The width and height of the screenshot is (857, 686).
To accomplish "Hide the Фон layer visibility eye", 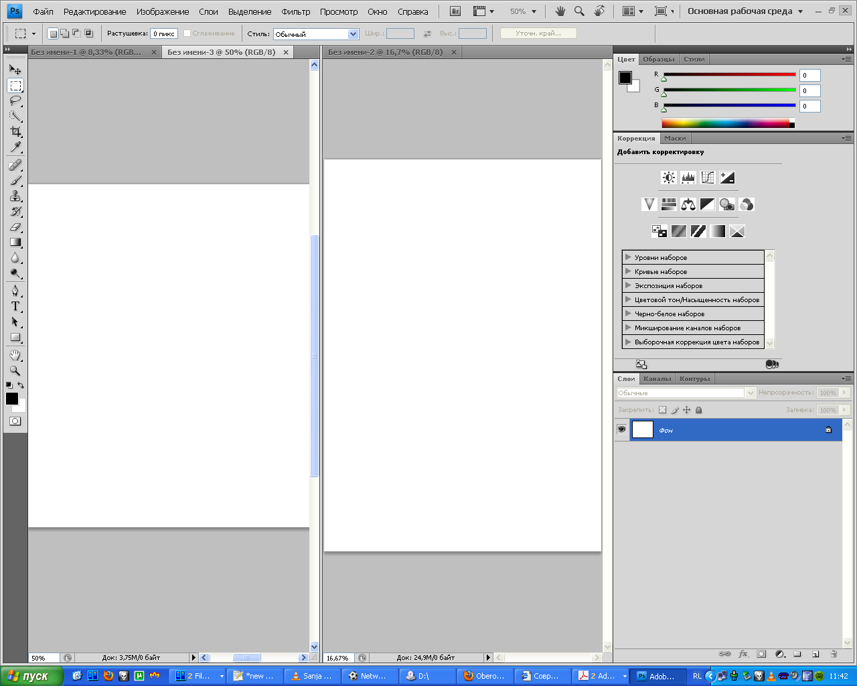I will (x=621, y=429).
